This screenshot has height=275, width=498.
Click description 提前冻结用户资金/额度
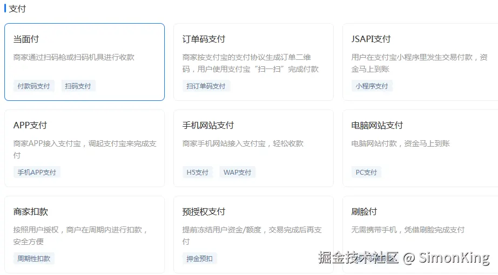[221, 230]
